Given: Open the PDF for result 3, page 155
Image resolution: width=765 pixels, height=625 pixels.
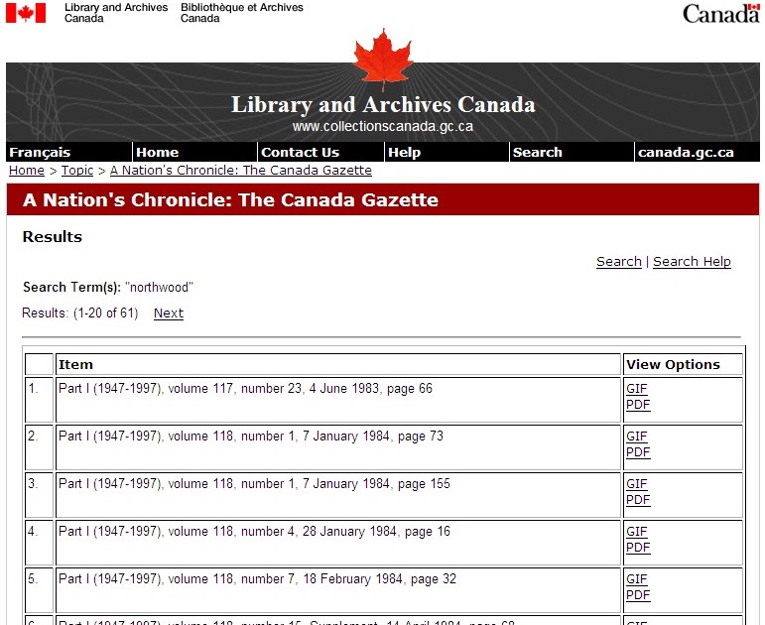Looking at the screenshot, I should click(x=638, y=500).
